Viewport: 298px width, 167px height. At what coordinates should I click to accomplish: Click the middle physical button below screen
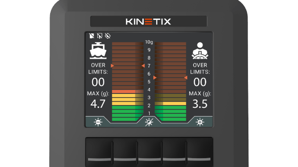click(149, 151)
